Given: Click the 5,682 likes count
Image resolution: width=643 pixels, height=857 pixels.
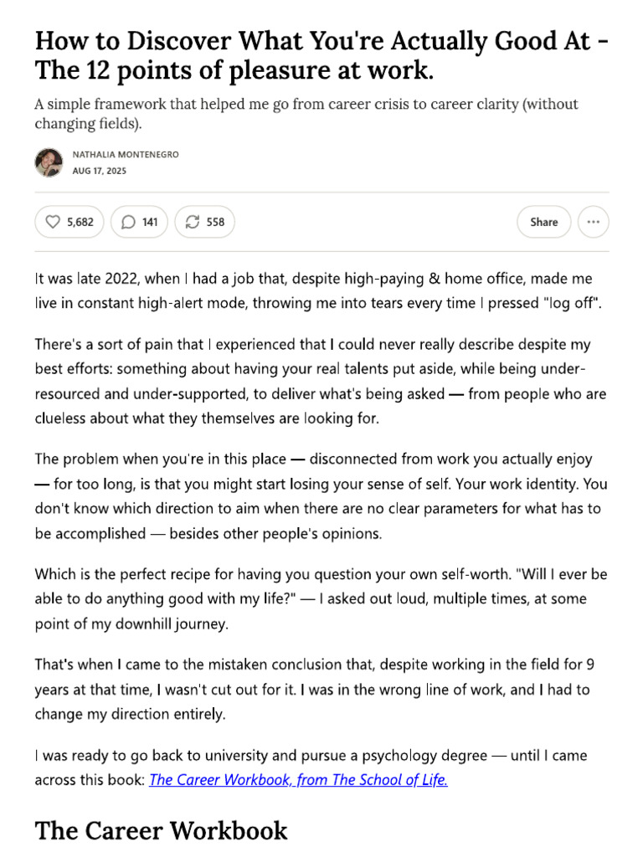Looking at the screenshot, I should tap(80, 222).
